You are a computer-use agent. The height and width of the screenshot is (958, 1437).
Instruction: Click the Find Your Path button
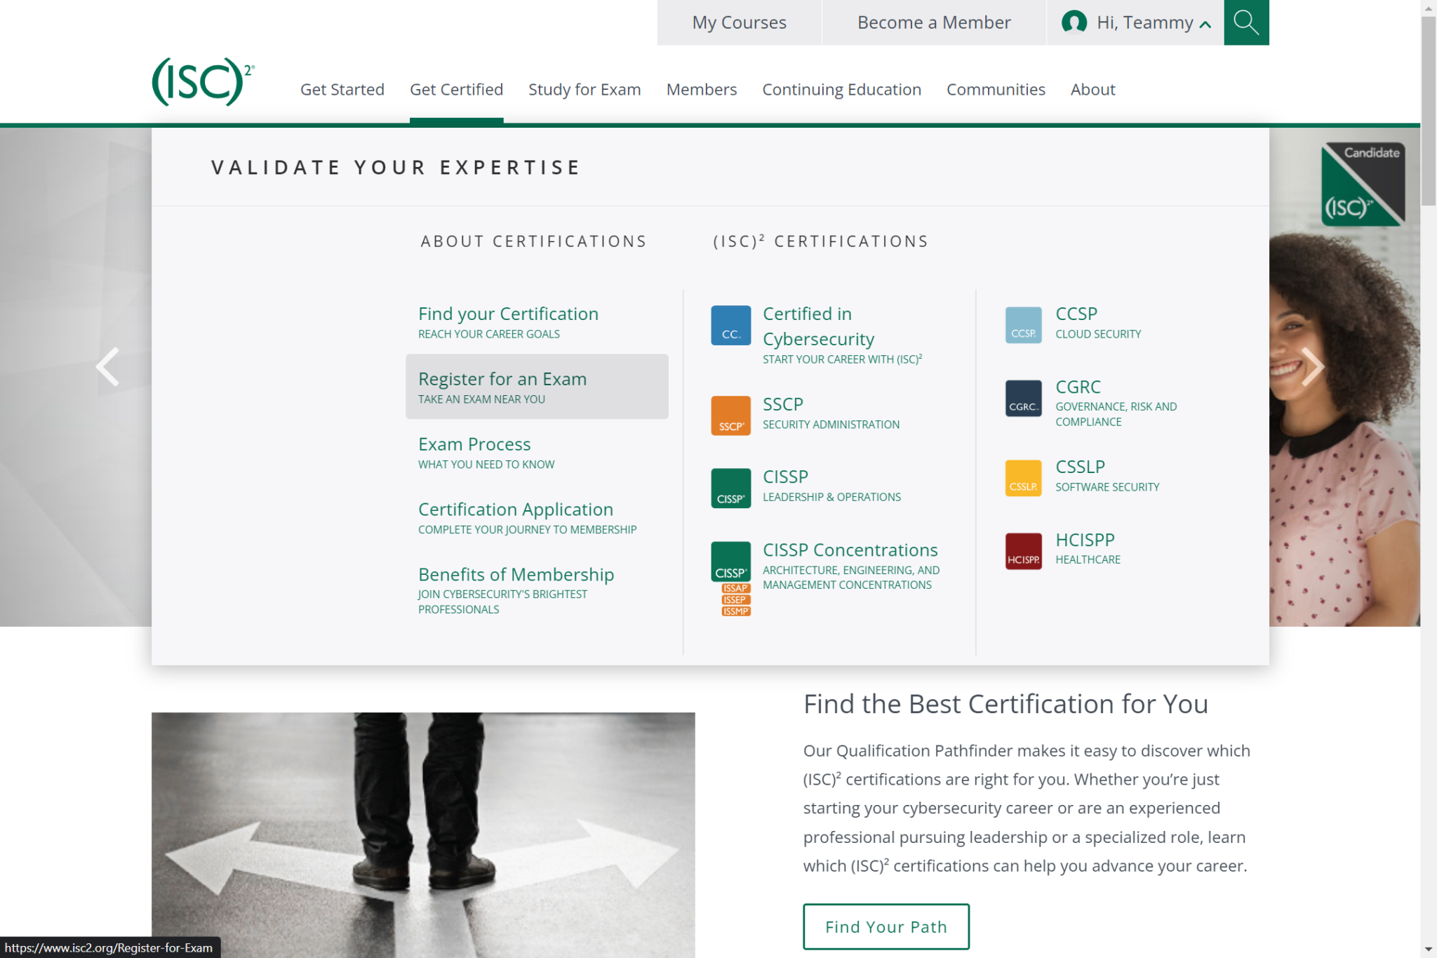pos(885,926)
